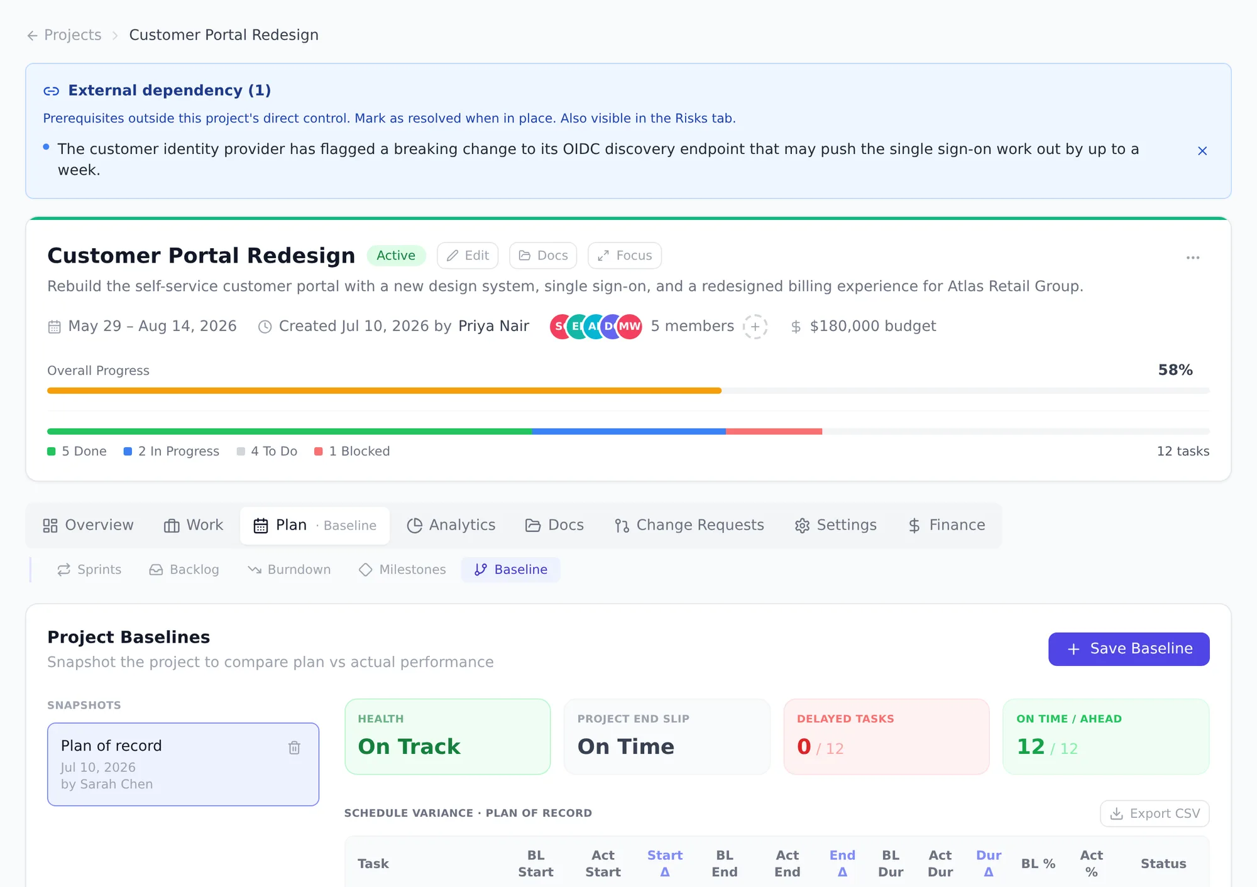Open the Change Requests tab

689,525
